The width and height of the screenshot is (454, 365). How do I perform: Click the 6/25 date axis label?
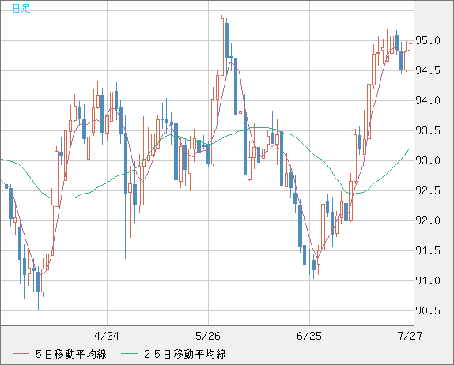pos(309,336)
